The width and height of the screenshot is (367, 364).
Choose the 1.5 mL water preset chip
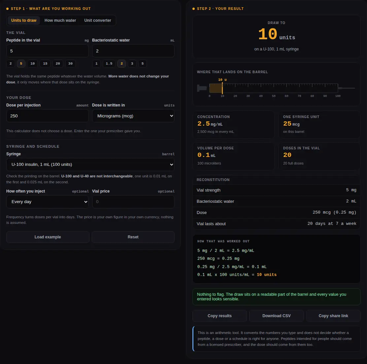pyautogui.click(x=109, y=64)
